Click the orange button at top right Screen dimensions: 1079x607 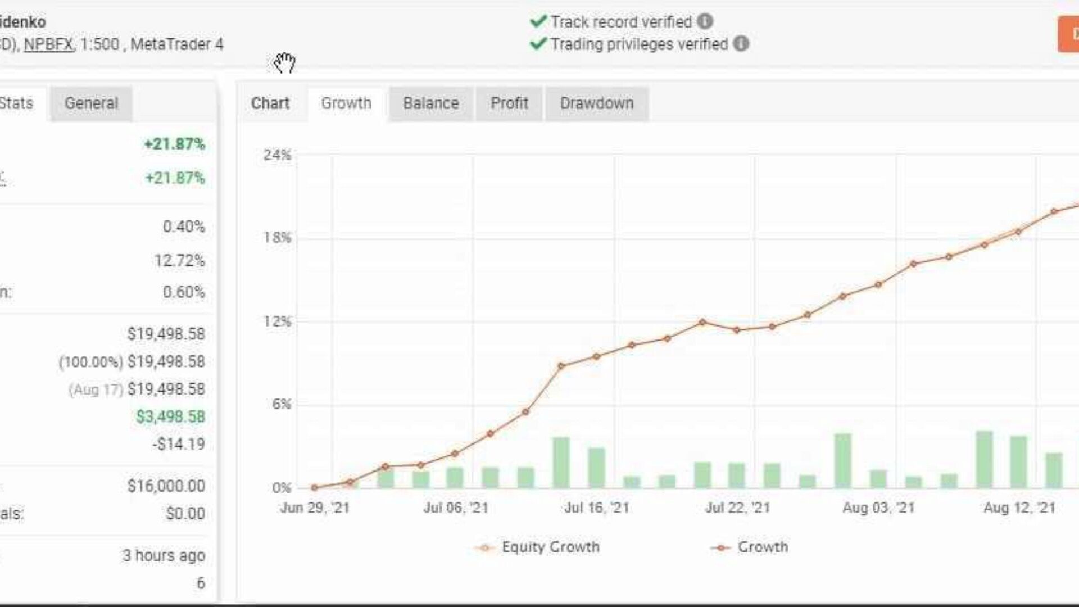pos(1069,34)
